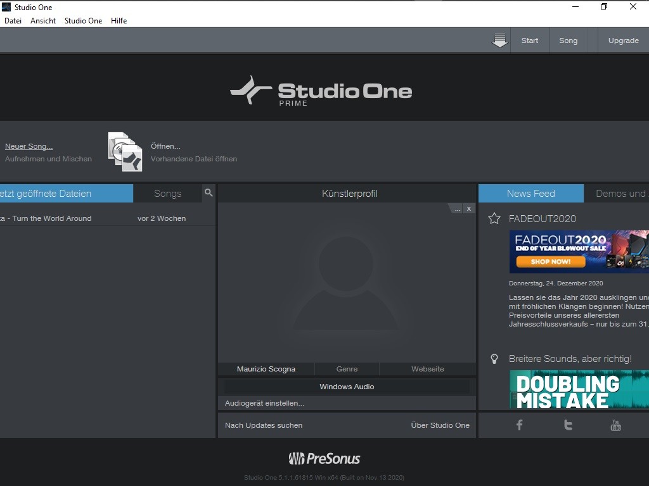649x486 pixels.
Task: Open the downloads arrow icon in toolbar
Action: pos(499,40)
